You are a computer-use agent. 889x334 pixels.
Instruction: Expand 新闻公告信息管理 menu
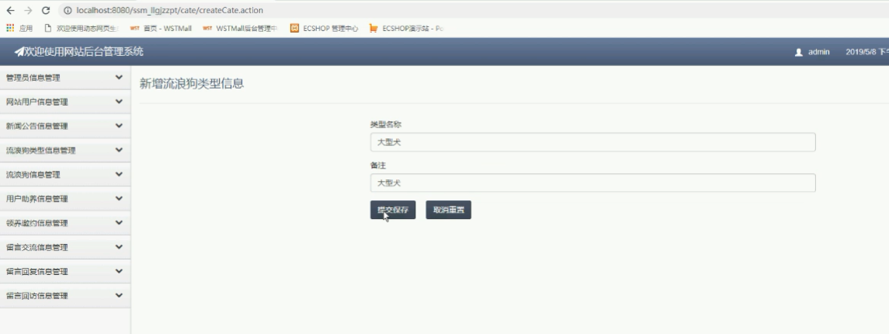click(65, 126)
